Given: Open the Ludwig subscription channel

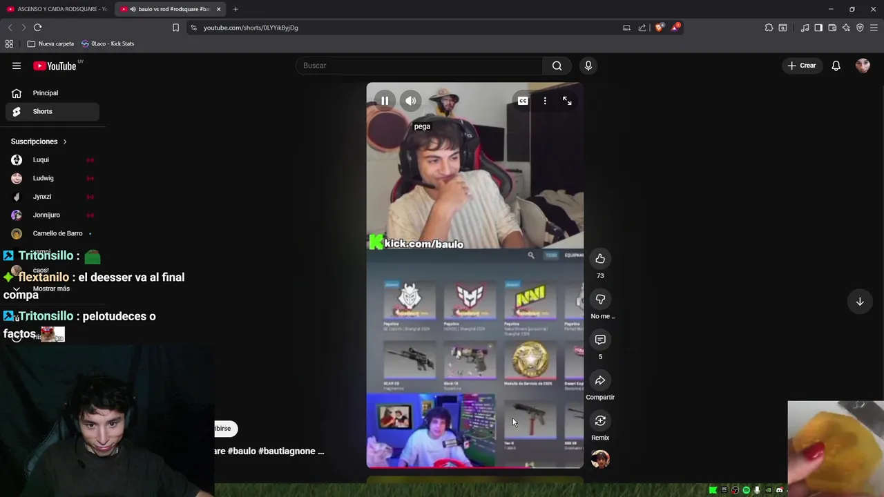Looking at the screenshot, I should pos(52,178).
